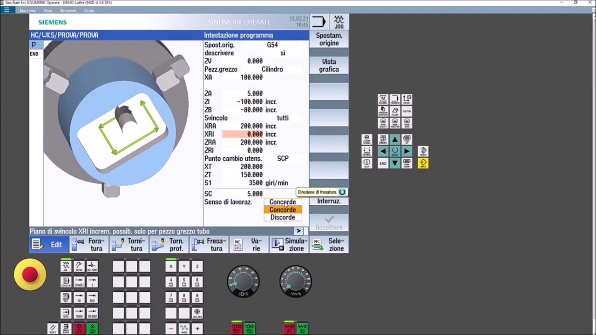Image resolution: width=596 pixels, height=335 pixels.
Task: Show alarms with the ALARM key
Action: tap(395, 111)
